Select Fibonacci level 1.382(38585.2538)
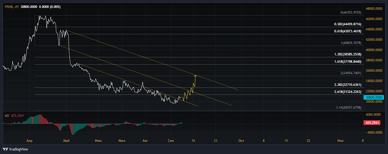This screenshot has height=154, width=388. tap(348, 54)
